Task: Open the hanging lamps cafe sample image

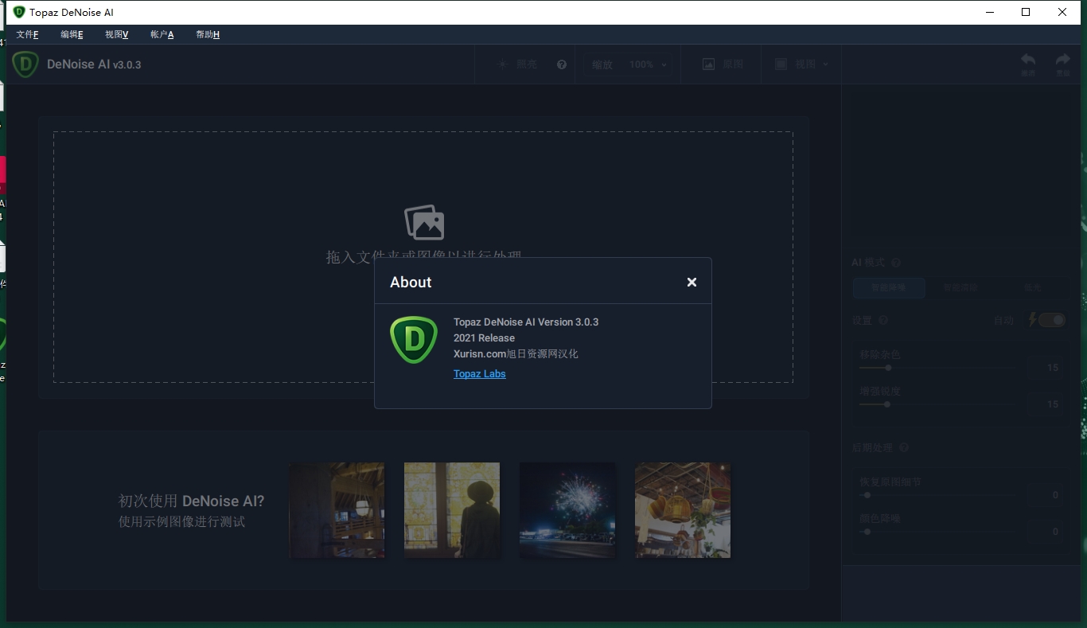Action: tap(683, 510)
